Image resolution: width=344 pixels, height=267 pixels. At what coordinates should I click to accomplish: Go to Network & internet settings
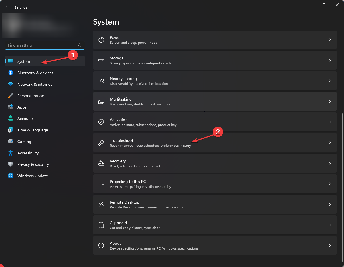tap(45, 84)
